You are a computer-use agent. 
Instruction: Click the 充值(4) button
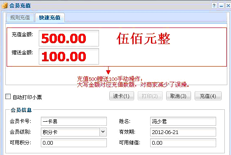(208, 96)
